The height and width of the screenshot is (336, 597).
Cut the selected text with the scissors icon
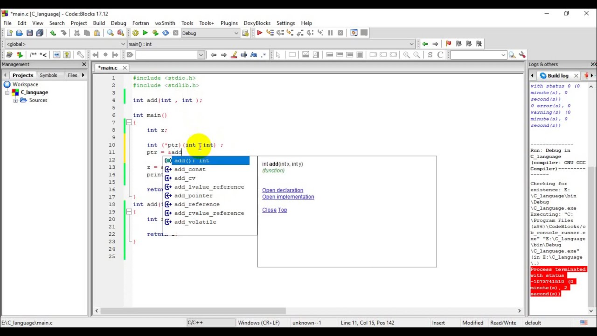click(x=76, y=33)
